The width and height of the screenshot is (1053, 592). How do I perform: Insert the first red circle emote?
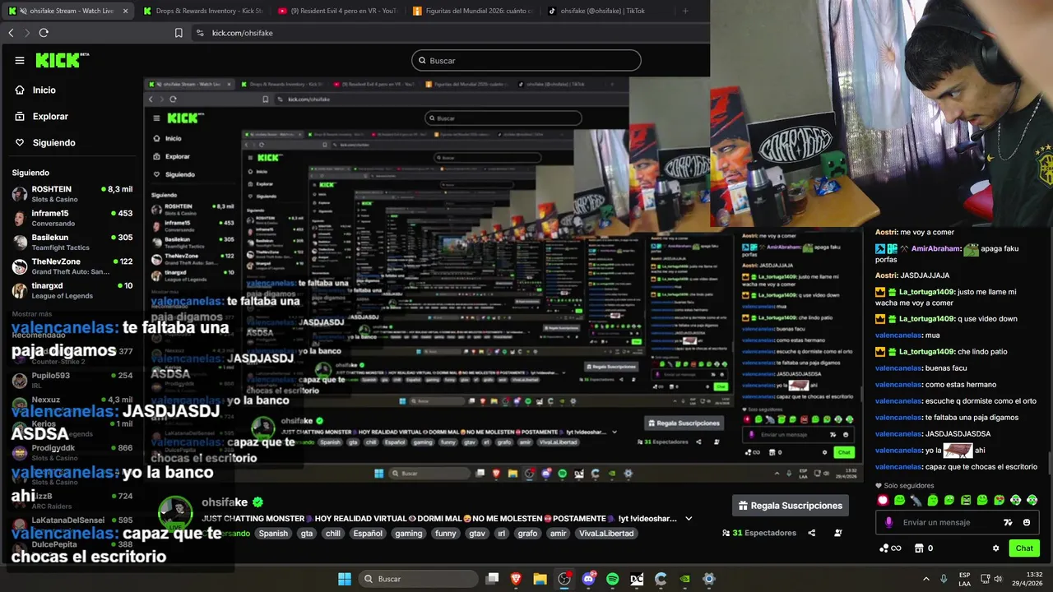click(883, 500)
